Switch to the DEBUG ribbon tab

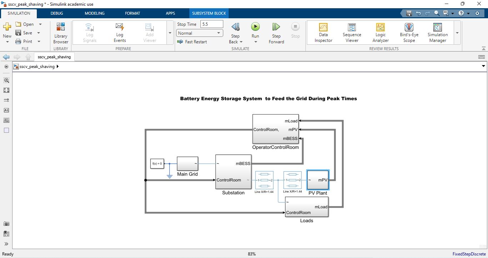click(x=56, y=13)
